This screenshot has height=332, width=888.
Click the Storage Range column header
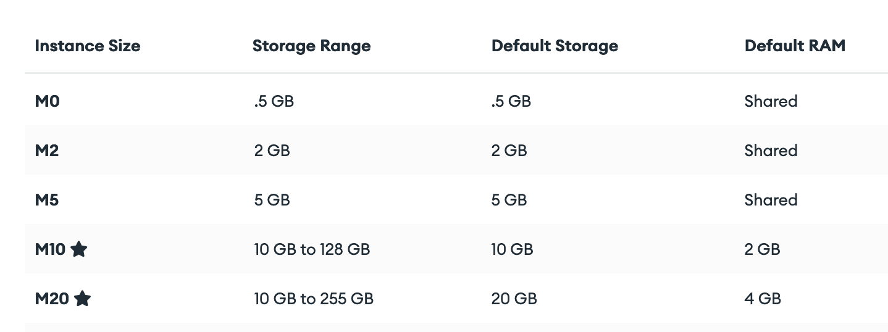311,46
